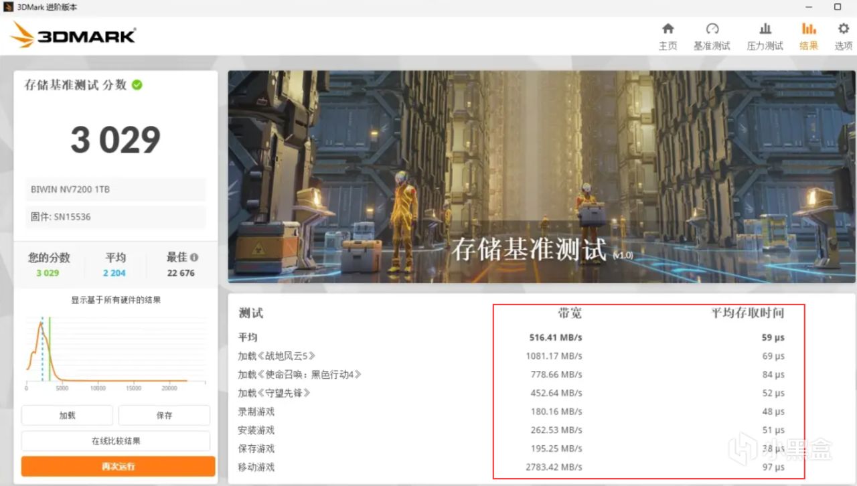The image size is (857, 486).
Task: Click the 2783.42 MB/s bandwidth value
Action: [553, 467]
